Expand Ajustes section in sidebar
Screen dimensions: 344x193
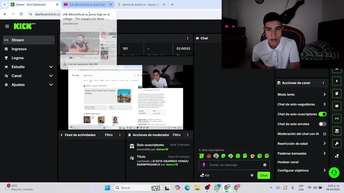pyautogui.click(x=29, y=85)
